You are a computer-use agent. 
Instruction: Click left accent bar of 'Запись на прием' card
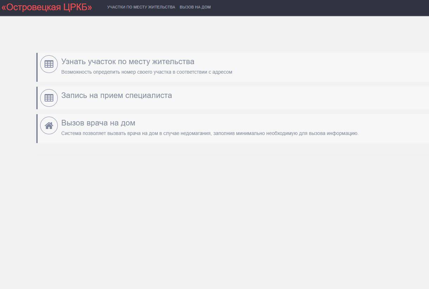[x=37, y=98]
